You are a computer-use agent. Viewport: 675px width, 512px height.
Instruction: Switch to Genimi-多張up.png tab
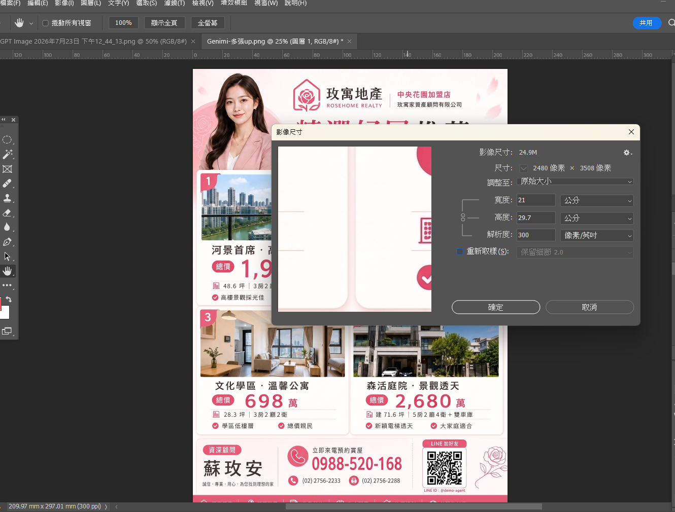tap(275, 42)
